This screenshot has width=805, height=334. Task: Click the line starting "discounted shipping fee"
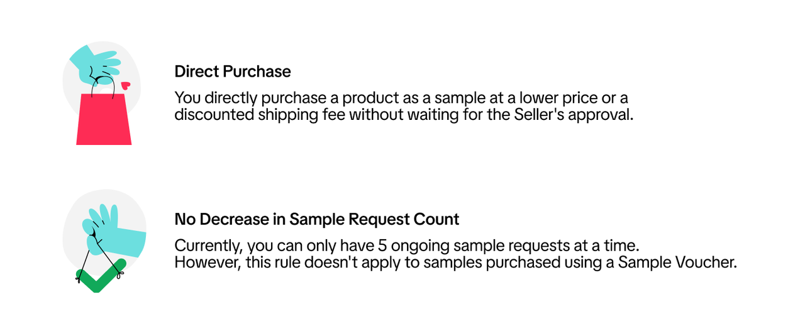click(403, 115)
